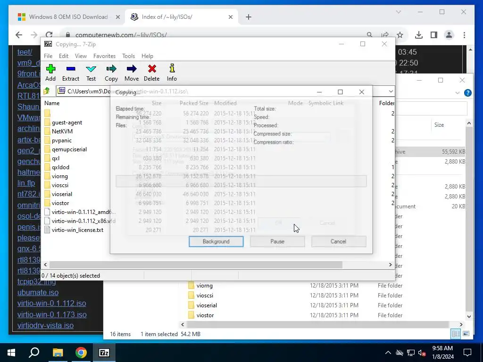Click the Size column header in Explorer
Image resolution: width=483 pixels, height=362 pixels.
click(439, 125)
